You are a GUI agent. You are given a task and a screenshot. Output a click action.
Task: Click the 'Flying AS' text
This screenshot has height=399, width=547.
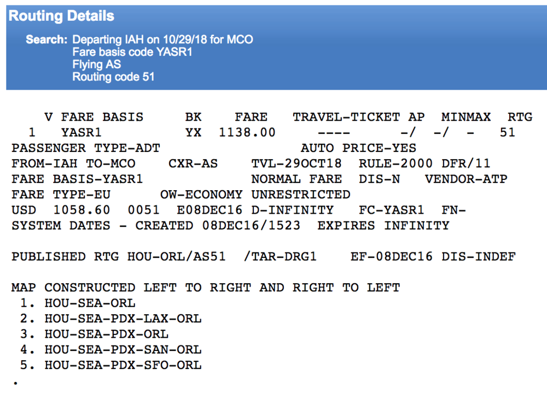coord(96,64)
